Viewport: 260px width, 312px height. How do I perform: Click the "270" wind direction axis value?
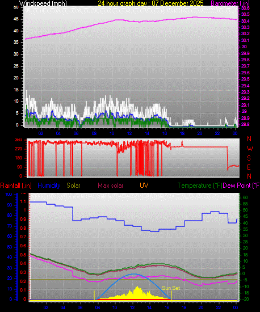pyautogui.click(x=19, y=149)
